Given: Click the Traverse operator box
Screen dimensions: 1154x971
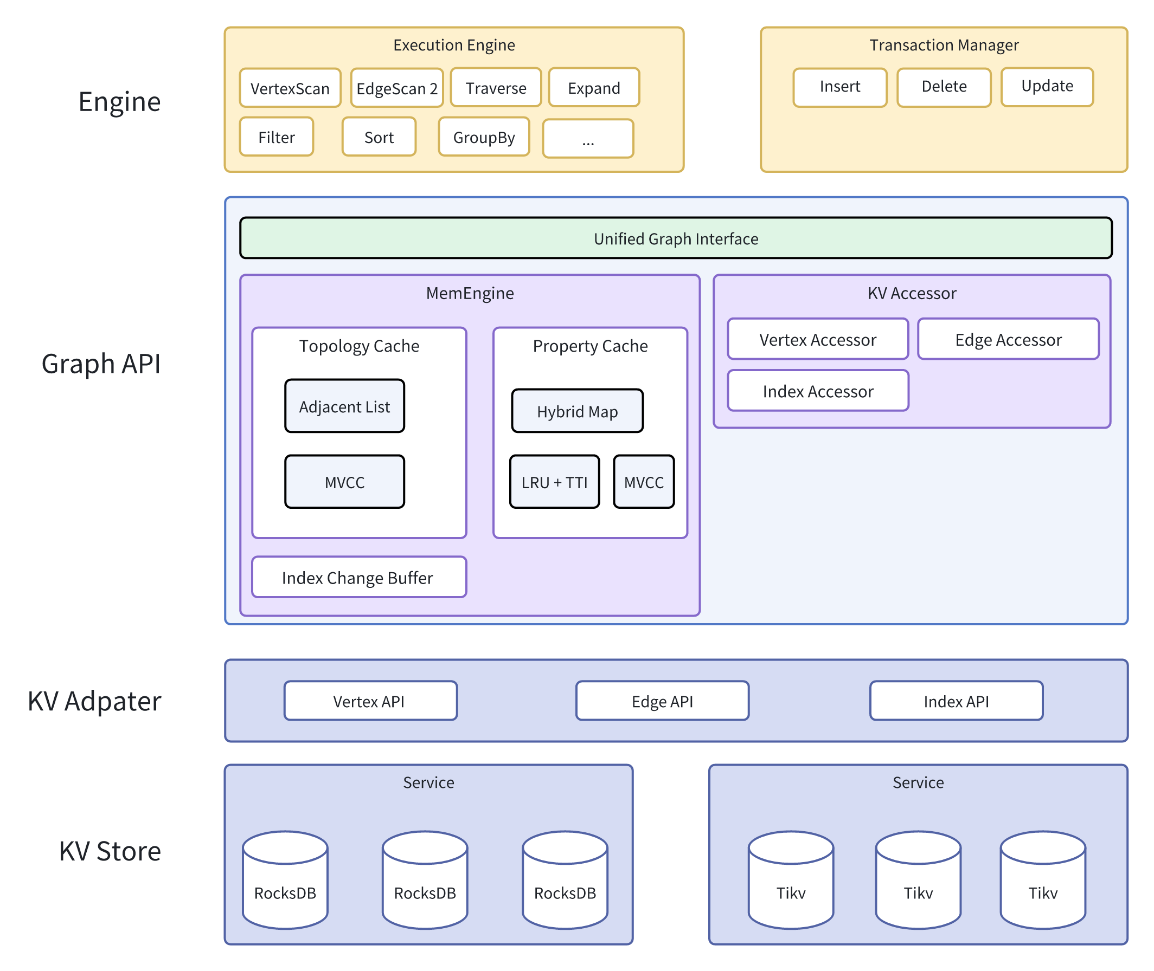Looking at the screenshot, I should pyautogui.click(x=496, y=88).
